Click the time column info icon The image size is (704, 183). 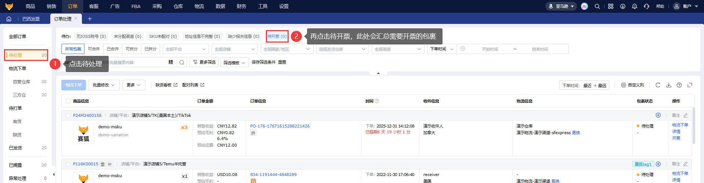pos(377,101)
